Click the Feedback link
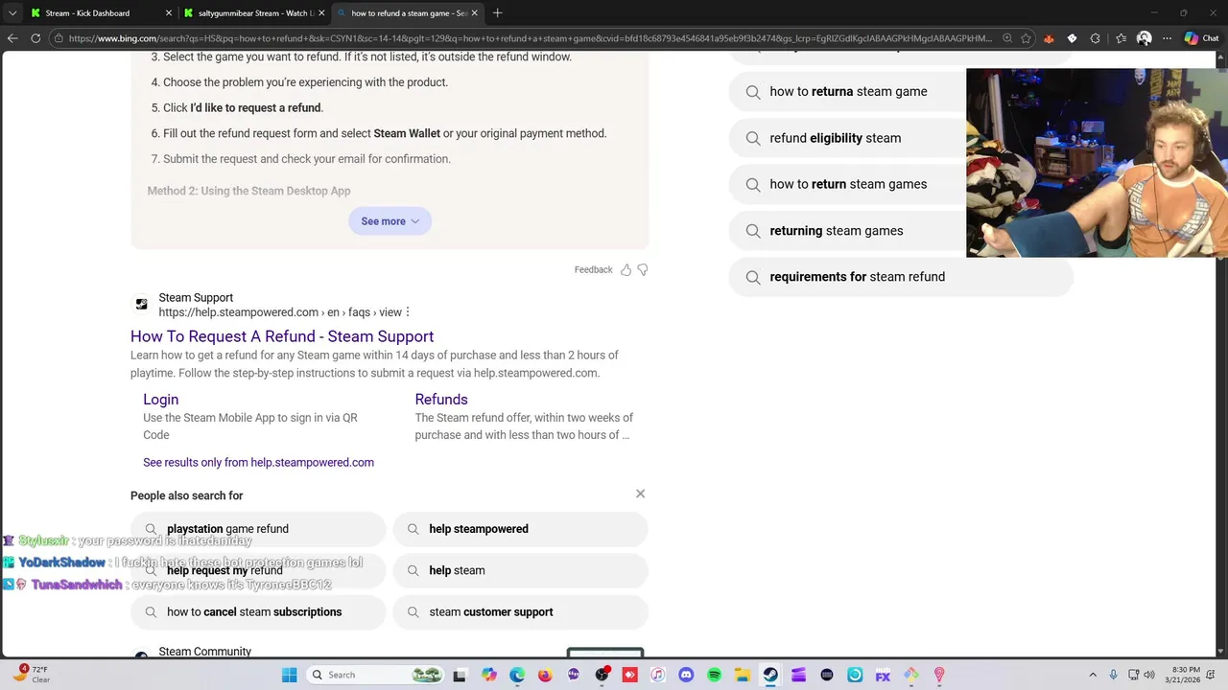This screenshot has width=1228, height=690. click(x=593, y=270)
